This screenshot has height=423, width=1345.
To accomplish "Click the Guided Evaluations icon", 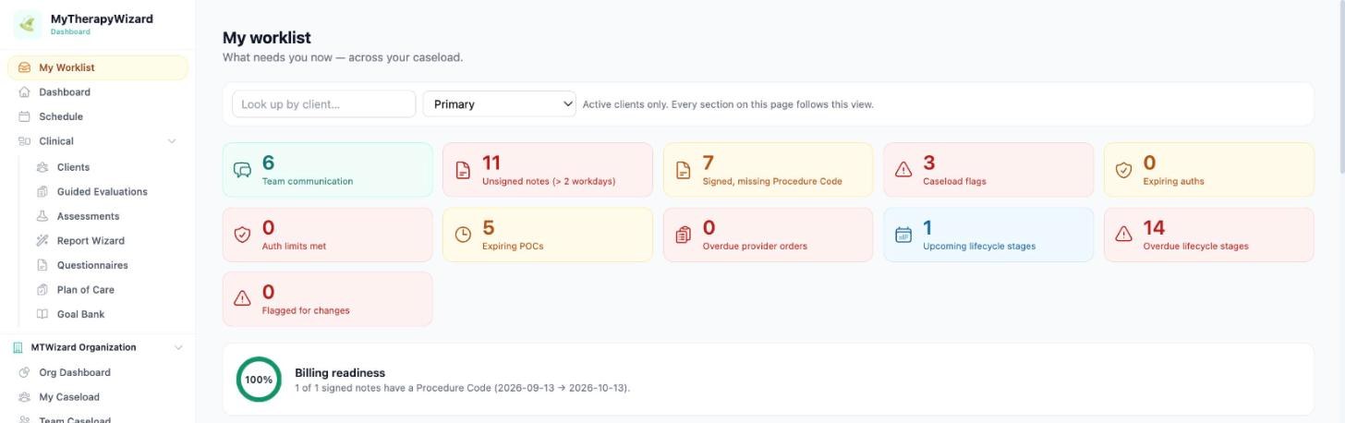I will [x=42, y=191].
